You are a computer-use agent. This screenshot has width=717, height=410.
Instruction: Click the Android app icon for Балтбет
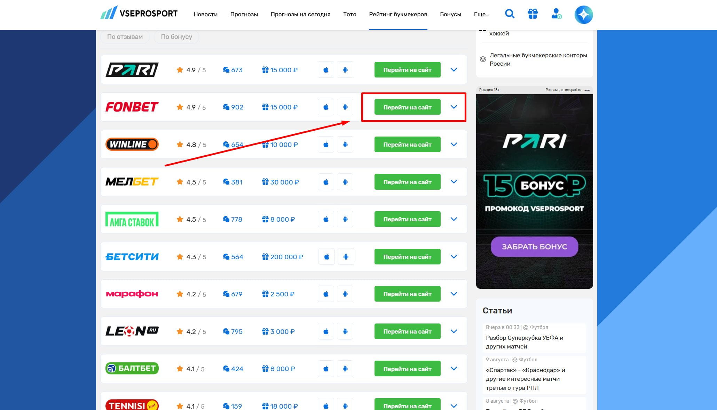click(345, 369)
